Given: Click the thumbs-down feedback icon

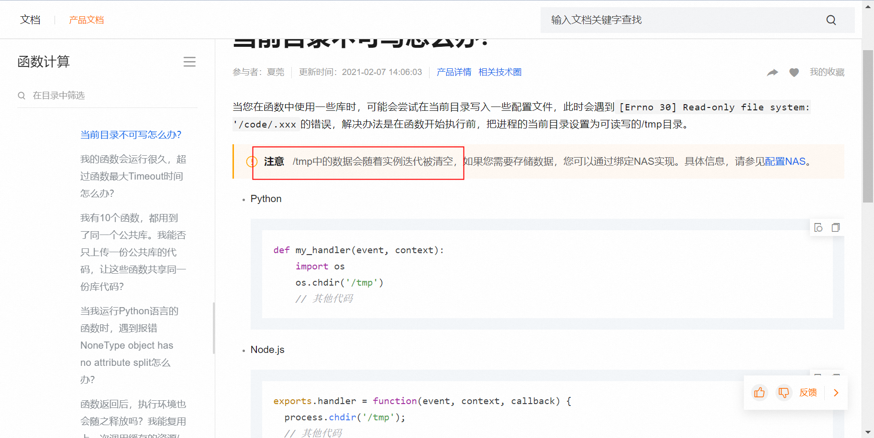Looking at the screenshot, I should pyautogui.click(x=784, y=393).
